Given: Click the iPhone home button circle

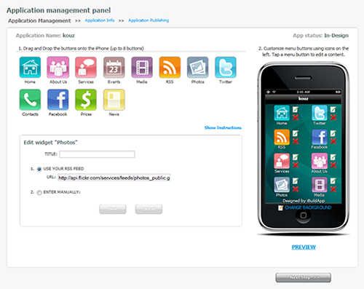Looking at the screenshot, I should point(304,215).
